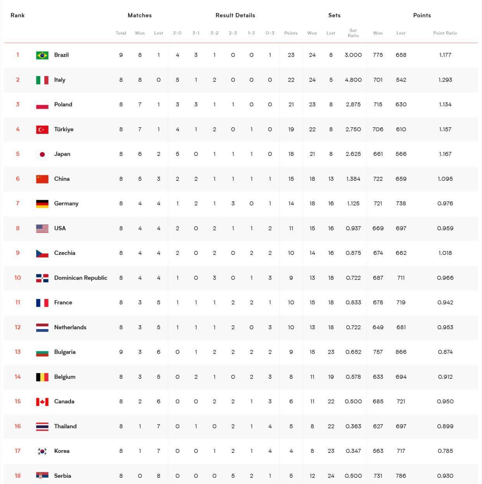This screenshot has height=484, width=482.
Task: Open the Netherlands team name
Action: (x=70, y=327)
